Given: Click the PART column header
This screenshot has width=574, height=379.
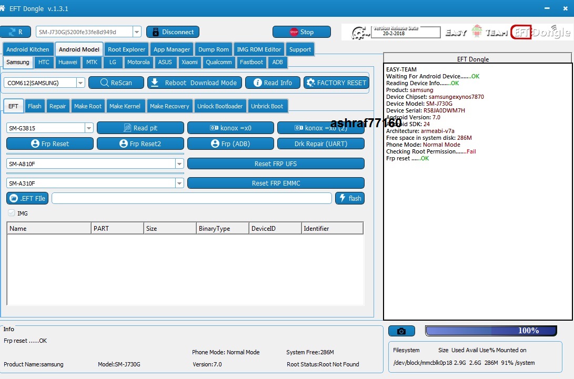Looking at the screenshot, I should tap(117, 228).
